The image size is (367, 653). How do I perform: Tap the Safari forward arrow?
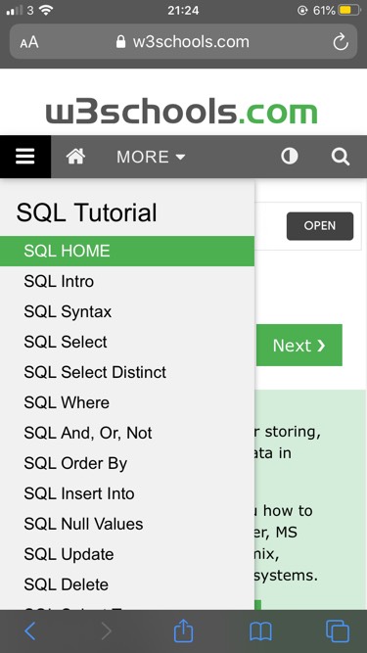[106, 631]
